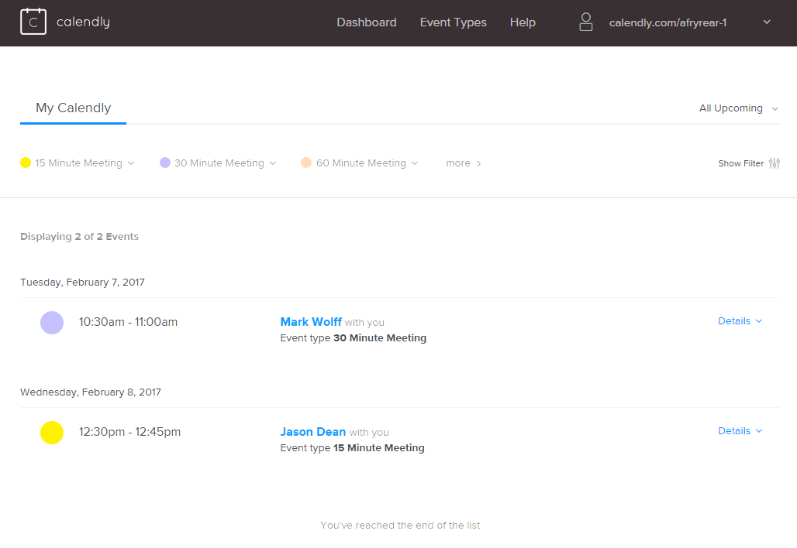Expand Details for Jason Dean event
This screenshot has width=797, height=548.
740,431
